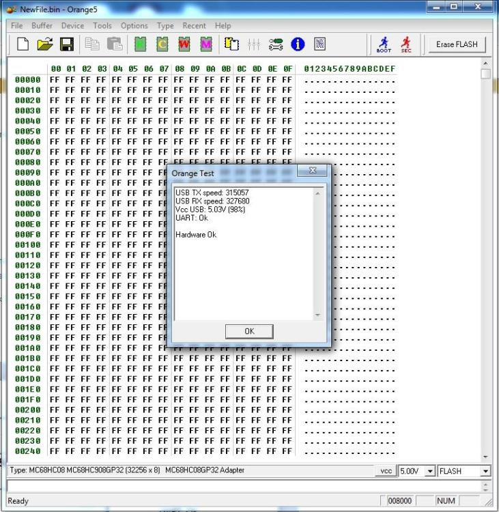Image resolution: width=499 pixels, height=512 pixels.
Task: Save buffer with the floppy disk icon
Action: click(67, 44)
